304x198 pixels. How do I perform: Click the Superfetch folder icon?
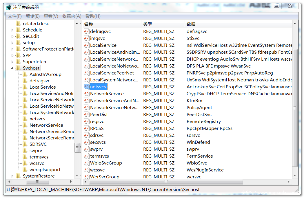click(19, 62)
